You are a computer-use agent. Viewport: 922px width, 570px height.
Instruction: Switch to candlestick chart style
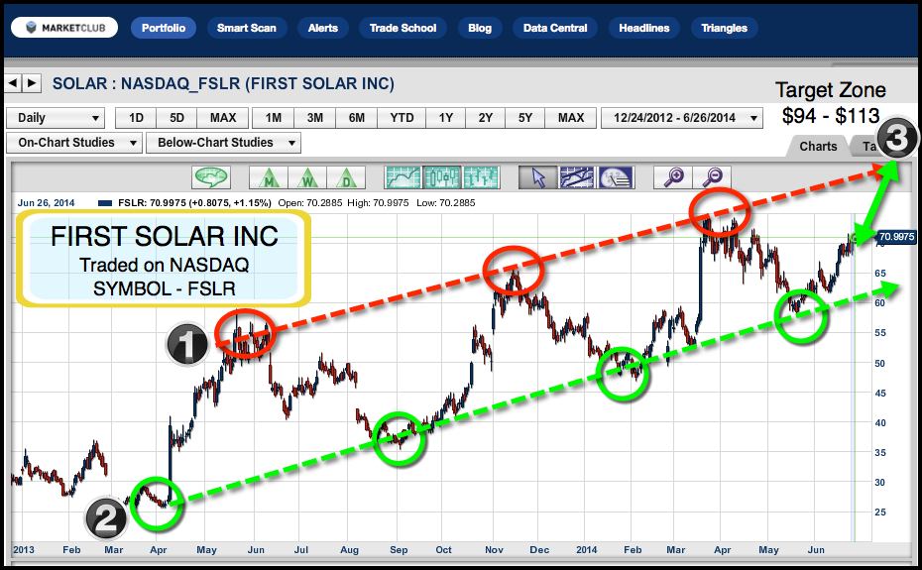tap(441, 177)
